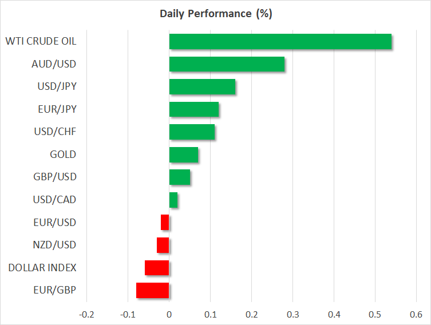Screen dimensions: 431x325
Task: Click the Daily Performance (%) chart title
Action: pyautogui.click(x=215, y=14)
